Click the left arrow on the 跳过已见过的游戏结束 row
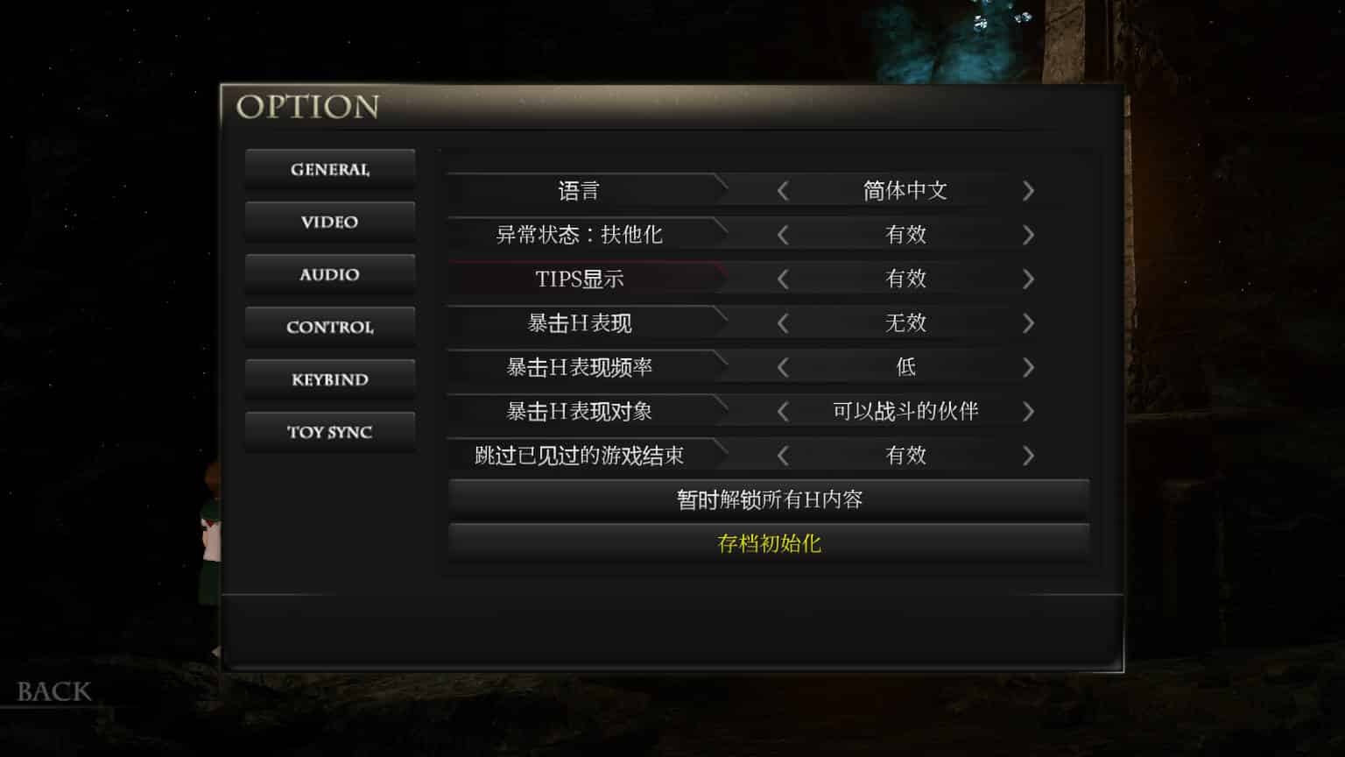Viewport: 1345px width, 757px height. [x=783, y=456]
